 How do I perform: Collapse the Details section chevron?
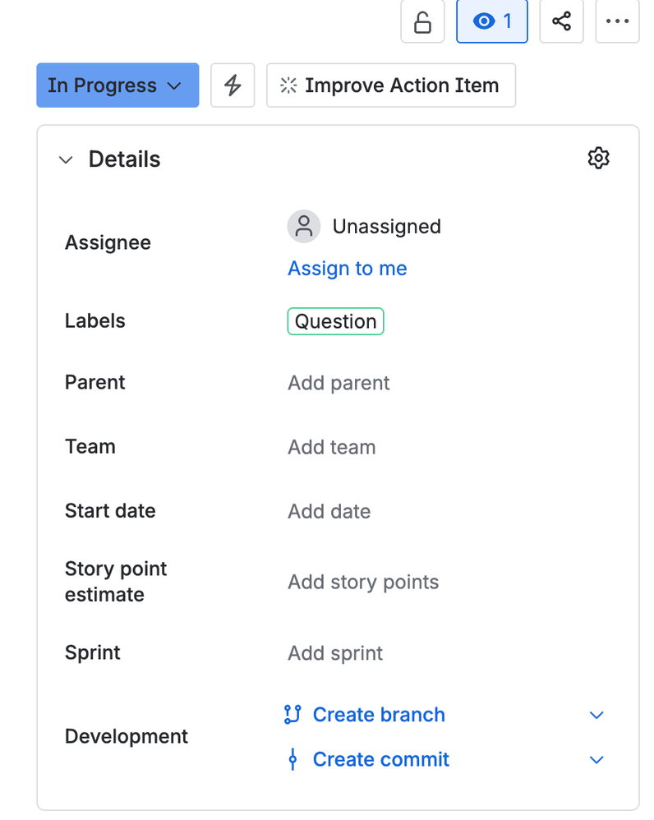(66, 159)
